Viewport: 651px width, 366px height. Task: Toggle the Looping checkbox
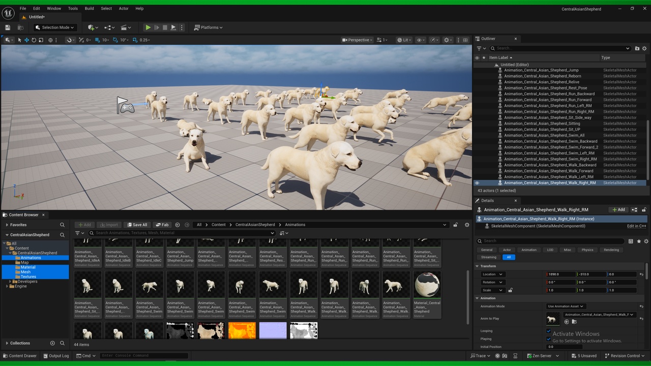[x=549, y=331]
